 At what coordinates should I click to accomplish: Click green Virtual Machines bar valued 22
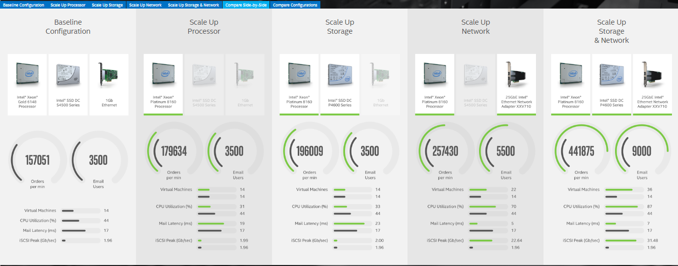(x=488, y=189)
